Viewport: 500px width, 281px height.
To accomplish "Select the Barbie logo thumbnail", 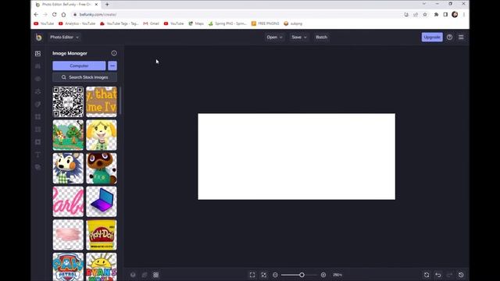I will point(68,201).
